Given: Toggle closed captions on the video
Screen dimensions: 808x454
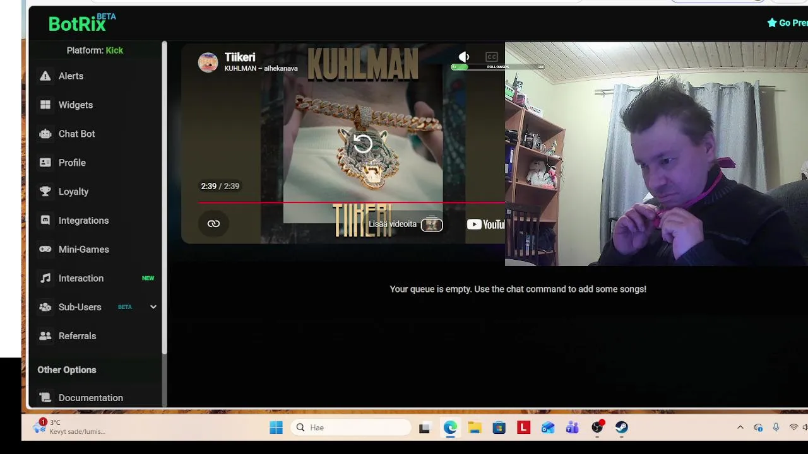Looking at the screenshot, I should [x=492, y=57].
